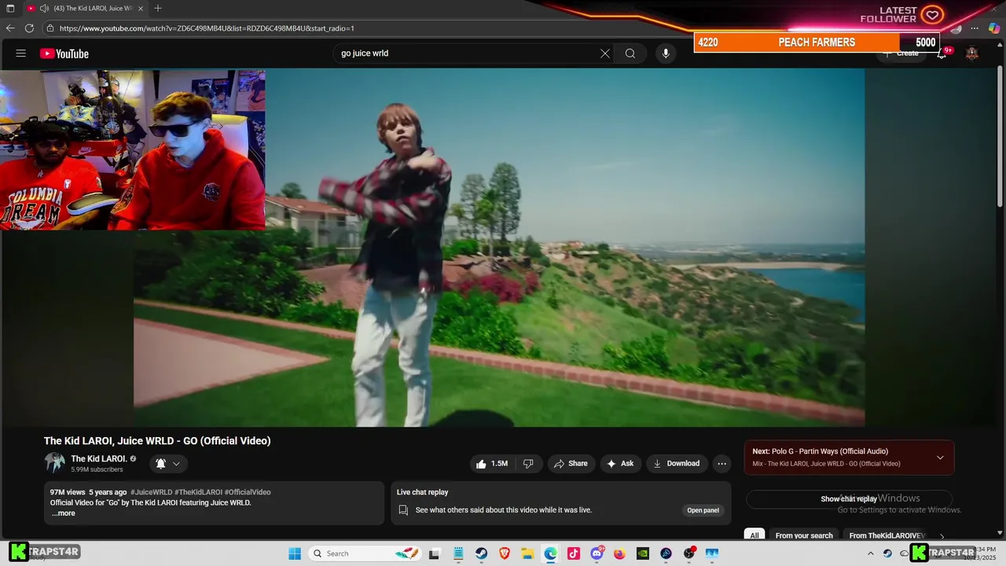
Task: Close the Kid LAROI browser tab
Action: [x=141, y=9]
